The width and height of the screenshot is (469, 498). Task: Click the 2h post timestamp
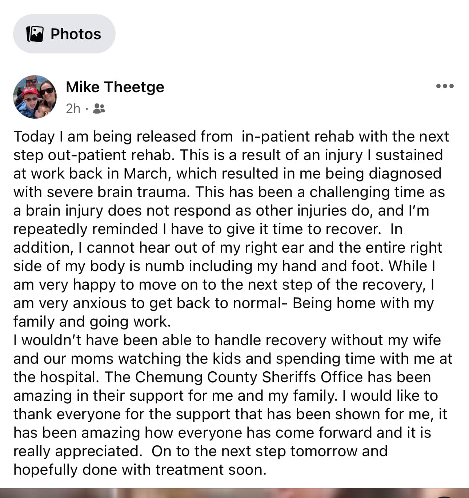(x=73, y=109)
